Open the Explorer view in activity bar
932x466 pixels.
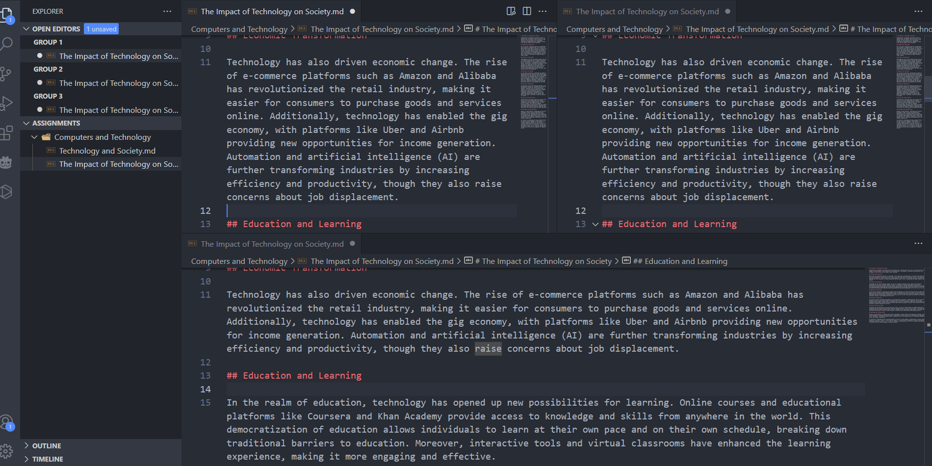[x=7, y=14]
